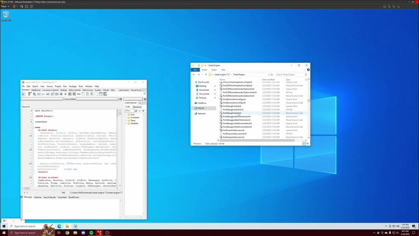The image size is (419, 236).
Task: Expand the Types node in Code Explorer
Action: tap(126, 121)
